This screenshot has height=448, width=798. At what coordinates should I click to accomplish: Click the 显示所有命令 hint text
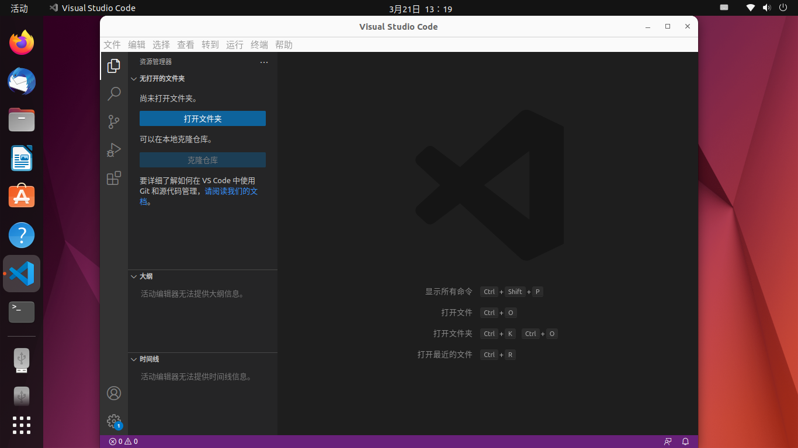[449, 292]
